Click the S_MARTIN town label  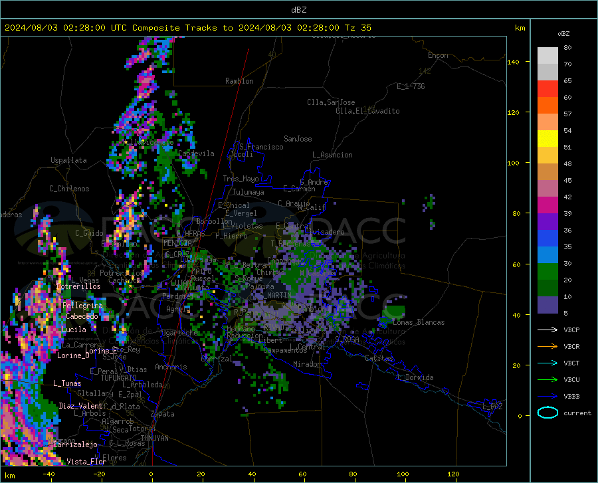click(275, 296)
